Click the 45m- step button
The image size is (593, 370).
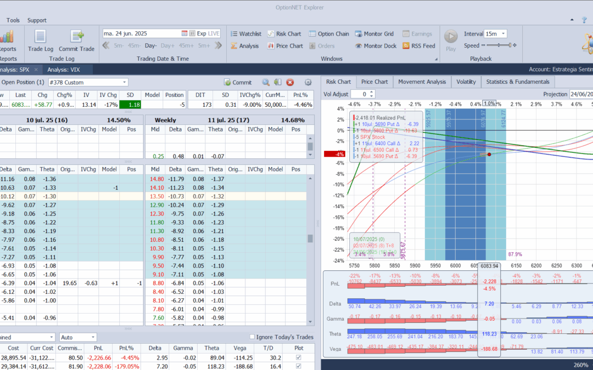(x=134, y=45)
